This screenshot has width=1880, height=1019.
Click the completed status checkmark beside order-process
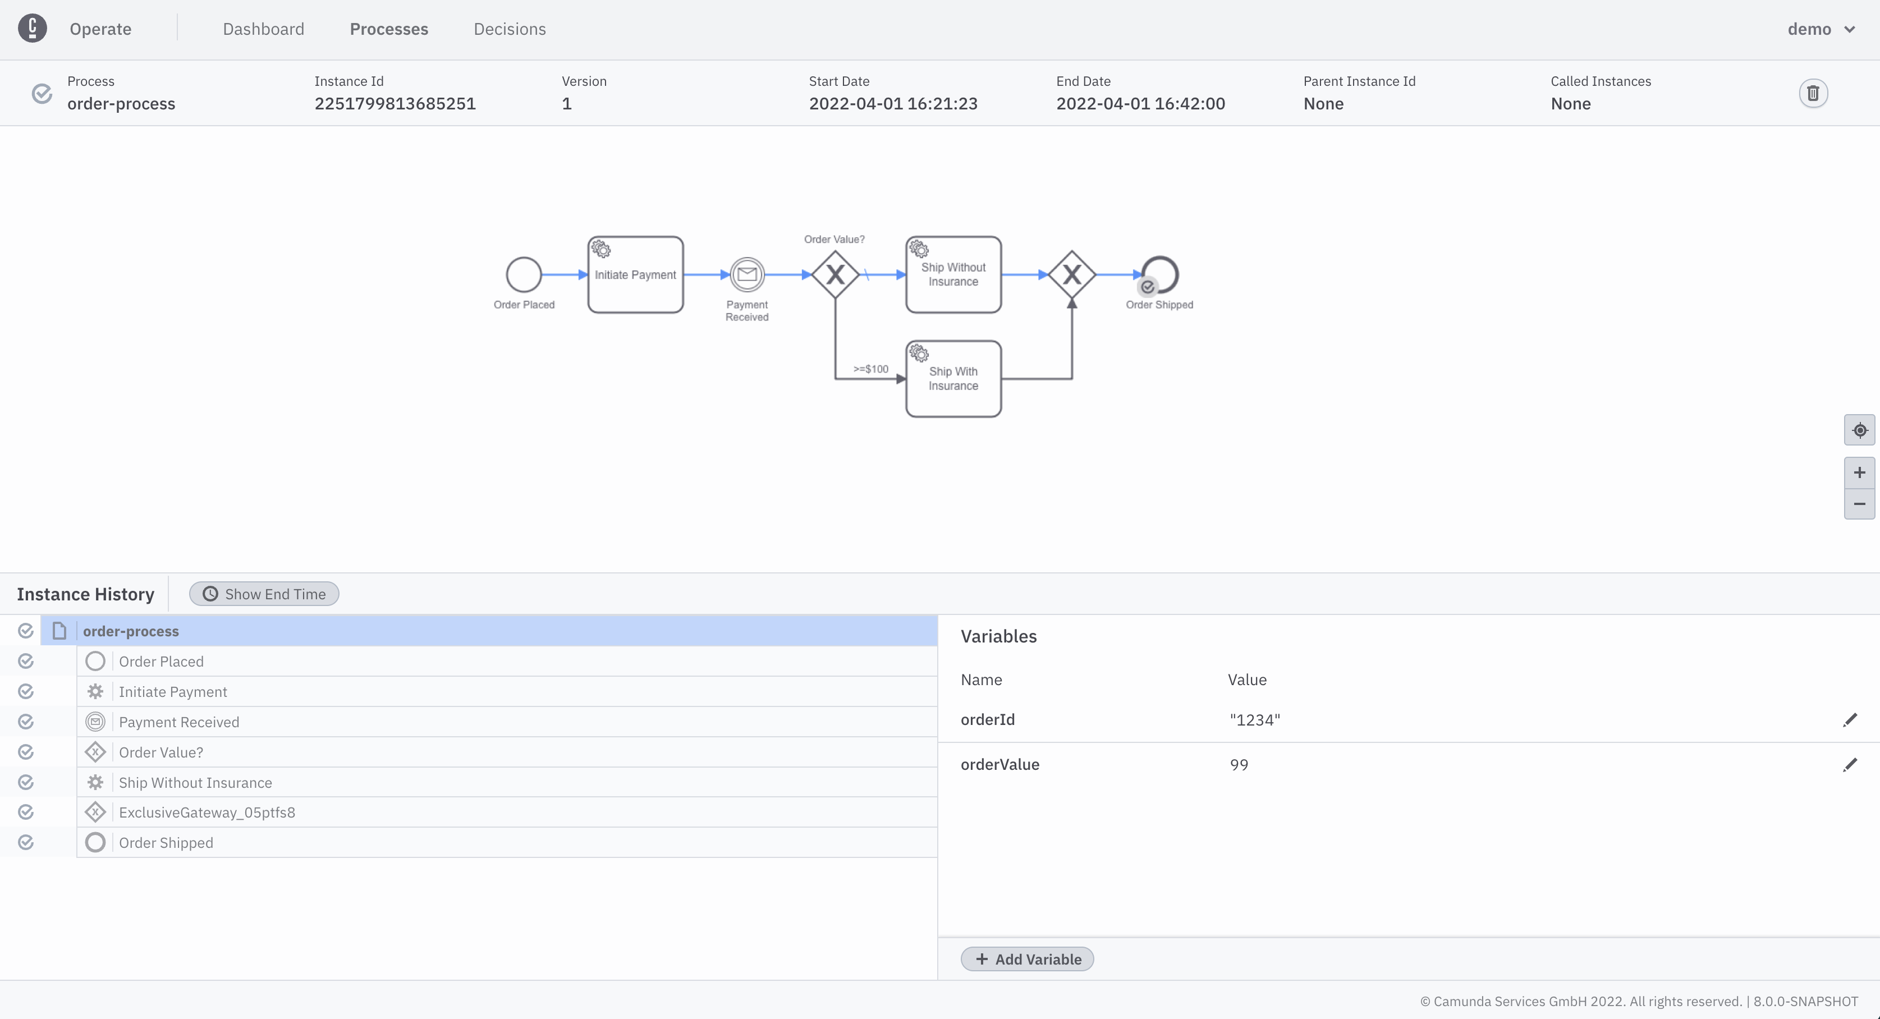[x=26, y=631]
